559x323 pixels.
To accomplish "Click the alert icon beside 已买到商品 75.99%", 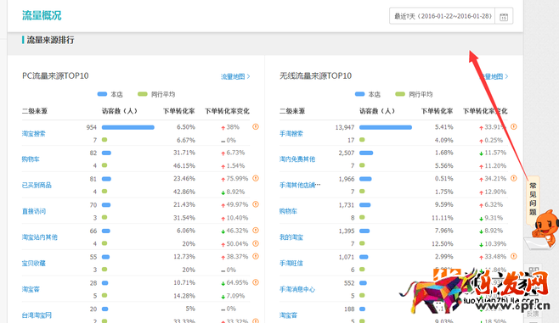I will point(256,178).
